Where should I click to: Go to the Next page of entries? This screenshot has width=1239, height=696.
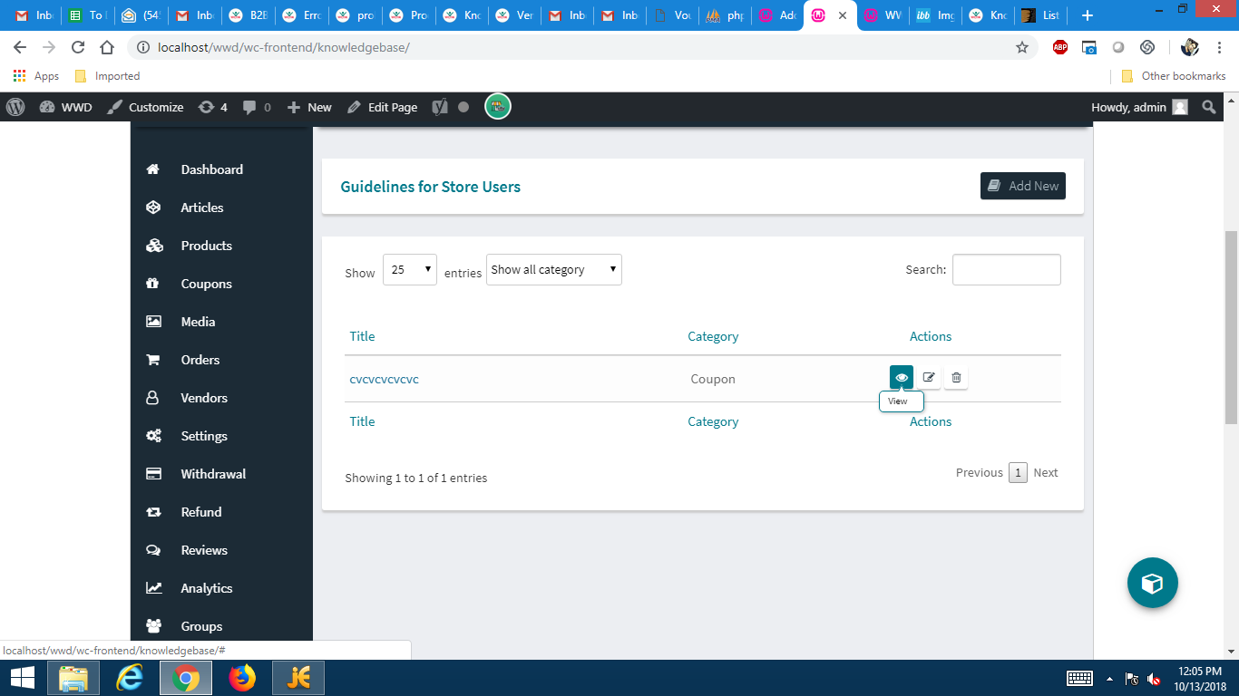[1046, 472]
